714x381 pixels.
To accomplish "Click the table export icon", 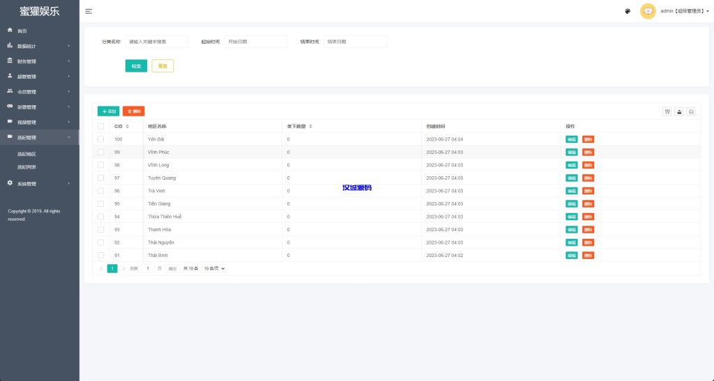I will 679,111.
